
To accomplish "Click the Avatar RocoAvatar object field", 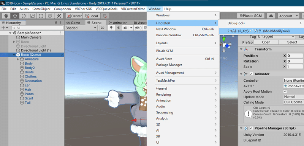I will coord(293,86).
